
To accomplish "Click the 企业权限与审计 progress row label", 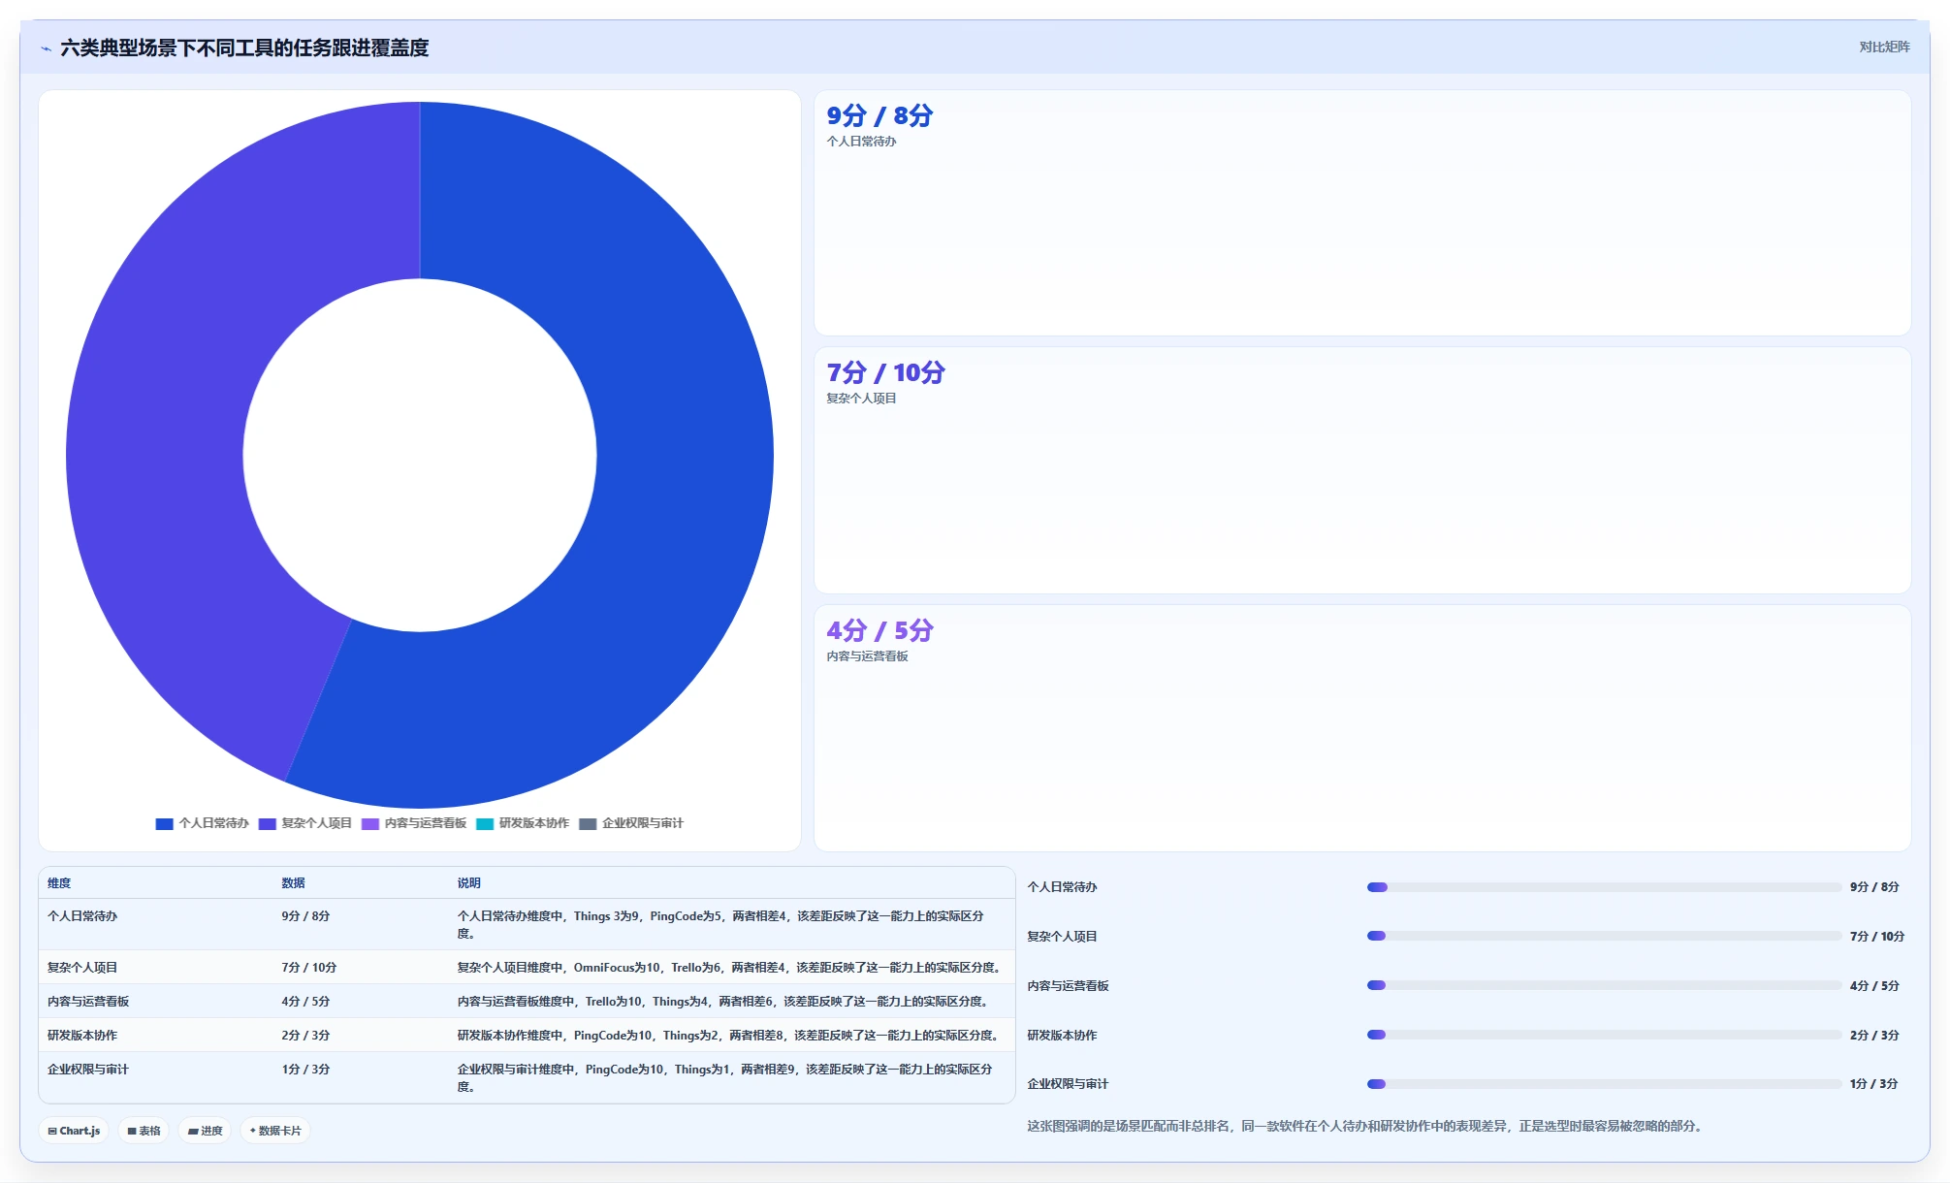I will (x=1068, y=1084).
